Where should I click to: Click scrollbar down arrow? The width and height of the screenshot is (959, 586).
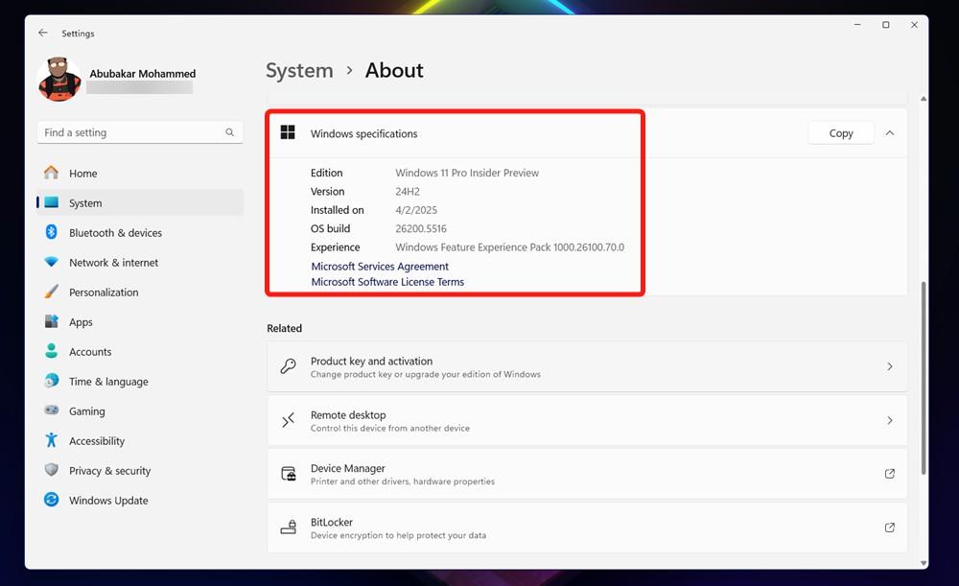click(x=924, y=563)
